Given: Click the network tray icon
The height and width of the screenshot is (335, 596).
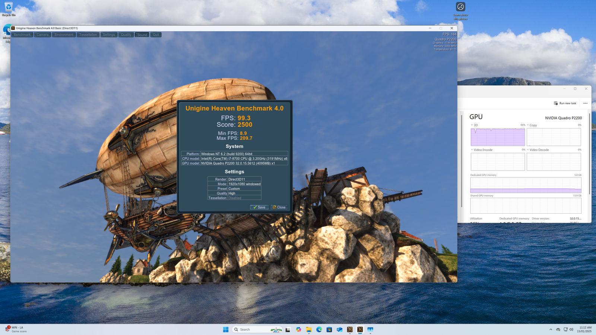Looking at the screenshot, I should point(565,329).
